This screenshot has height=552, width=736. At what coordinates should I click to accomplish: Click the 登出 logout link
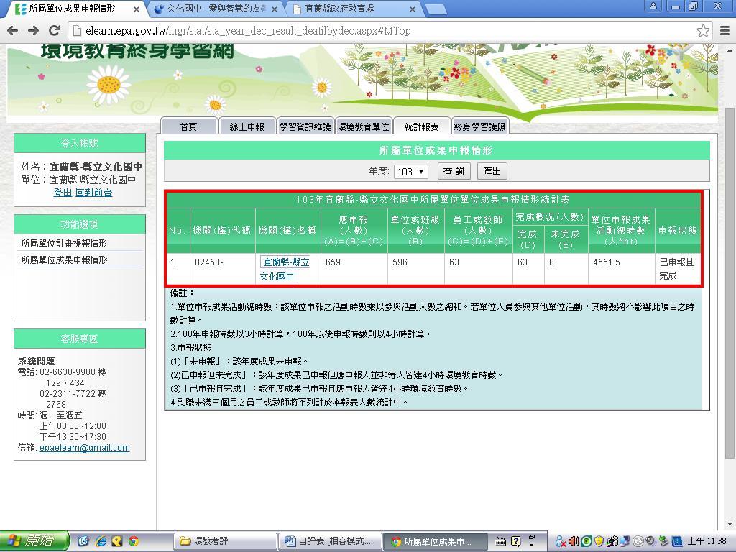pyautogui.click(x=63, y=193)
